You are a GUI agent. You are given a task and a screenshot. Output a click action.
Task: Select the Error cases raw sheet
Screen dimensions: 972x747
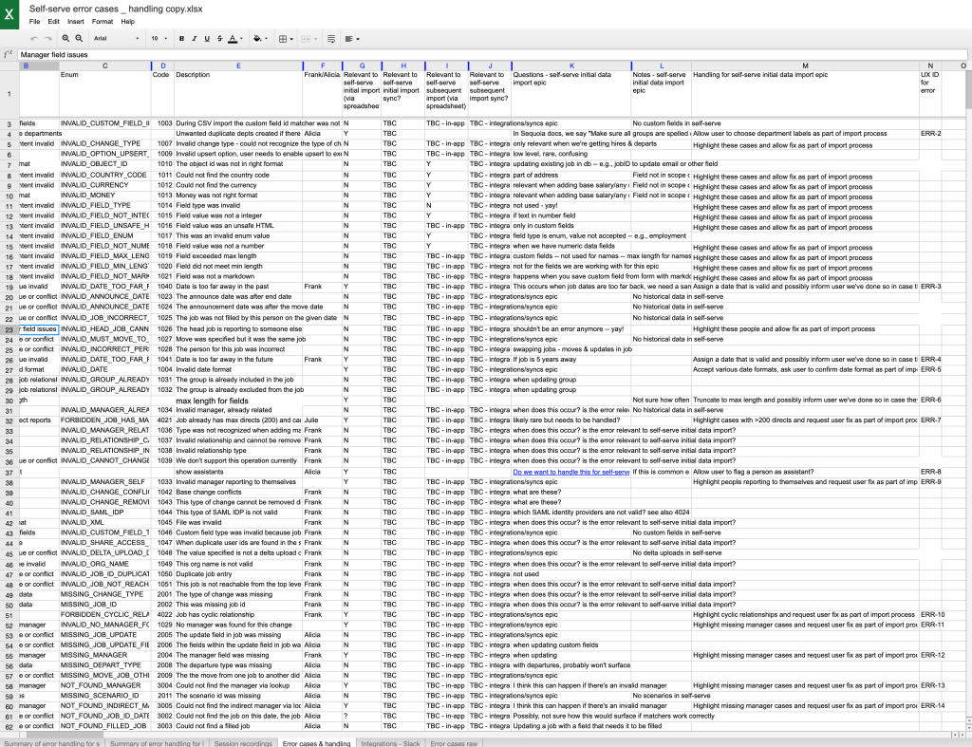454,743
